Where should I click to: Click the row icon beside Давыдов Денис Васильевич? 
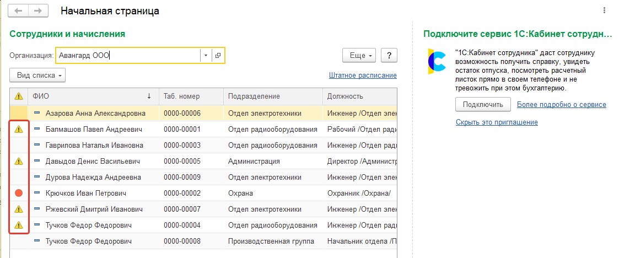pyautogui.click(x=37, y=161)
